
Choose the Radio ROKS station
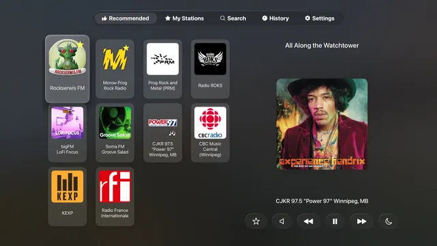(x=210, y=69)
